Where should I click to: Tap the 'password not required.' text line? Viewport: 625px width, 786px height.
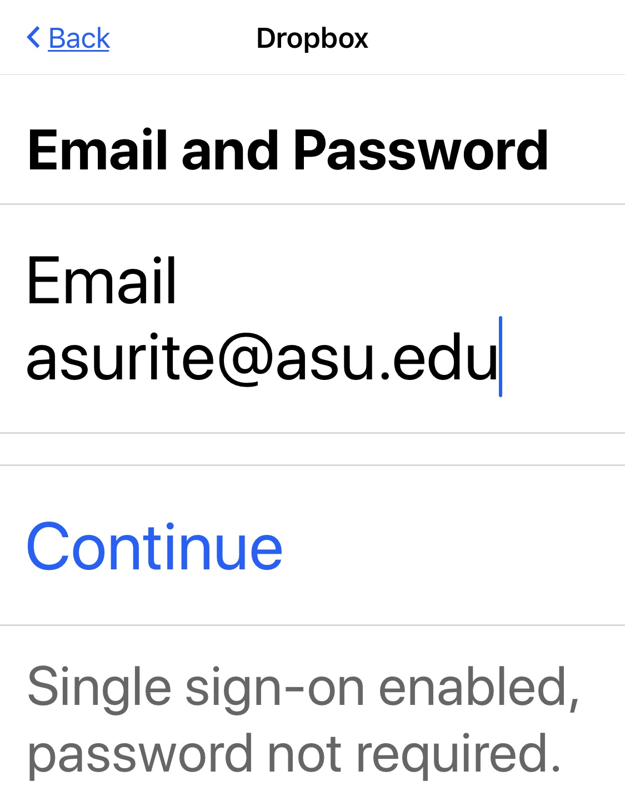[x=293, y=754]
